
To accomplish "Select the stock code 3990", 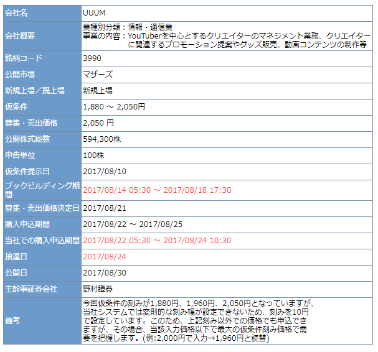I will (x=92, y=58).
